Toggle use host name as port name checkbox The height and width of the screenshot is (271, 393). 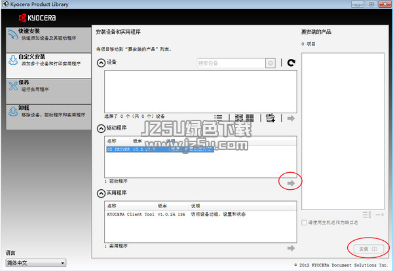(304, 223)
